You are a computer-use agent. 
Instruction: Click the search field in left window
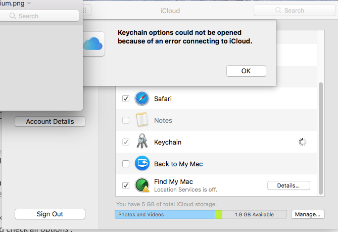click(39, 16)
